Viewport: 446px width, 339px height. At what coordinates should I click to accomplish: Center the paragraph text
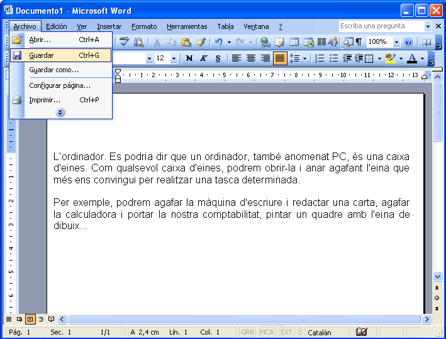click(x=250, y=58)
